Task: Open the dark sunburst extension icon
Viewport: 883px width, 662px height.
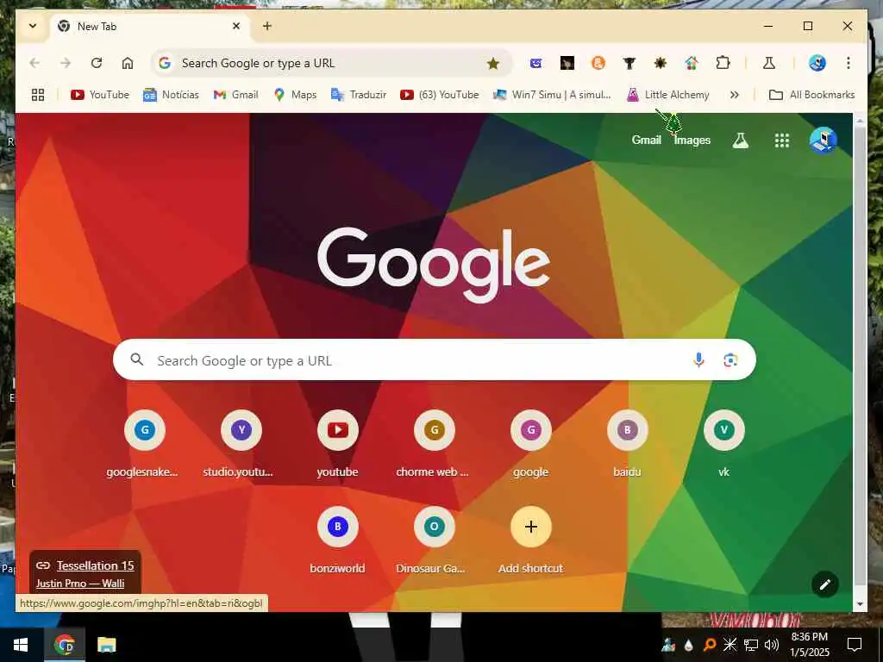Action: tap(660, 63)
